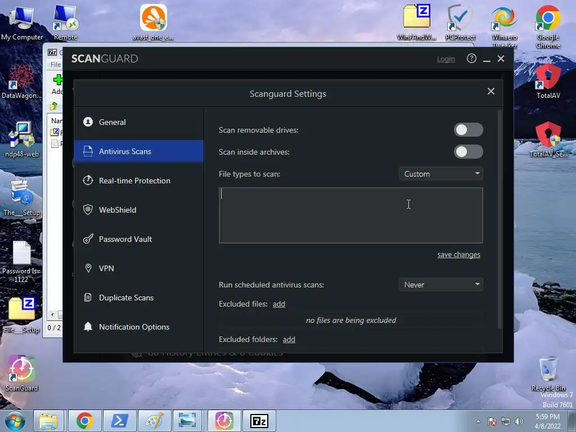This screenshot has height=432, width=576.
Task: Switch to VPN settings
Action: tap(138, 268)
